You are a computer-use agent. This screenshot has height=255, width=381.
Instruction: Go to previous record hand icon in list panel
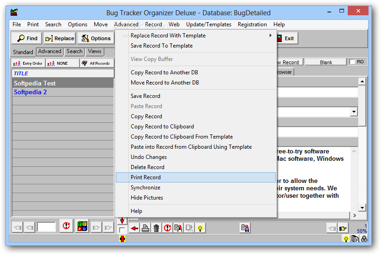(x=30, y=228)
